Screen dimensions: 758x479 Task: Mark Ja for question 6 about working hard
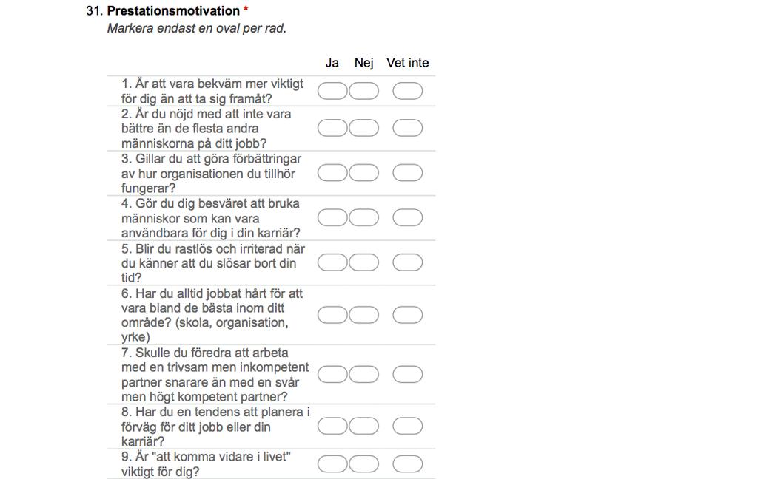[332, 315]
